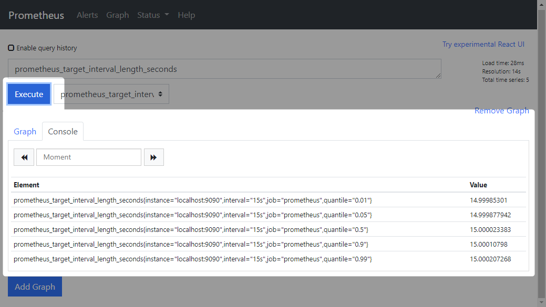Click the Execute button
This screenshot has width=546, height=307.
(x=29, y=94)
